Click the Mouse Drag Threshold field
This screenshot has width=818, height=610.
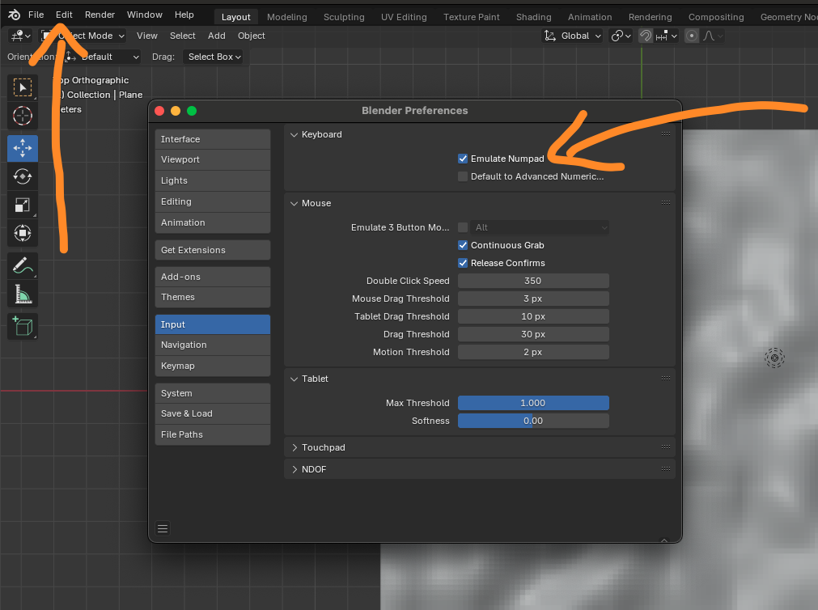pyautogui.click(x=533, y=299)
